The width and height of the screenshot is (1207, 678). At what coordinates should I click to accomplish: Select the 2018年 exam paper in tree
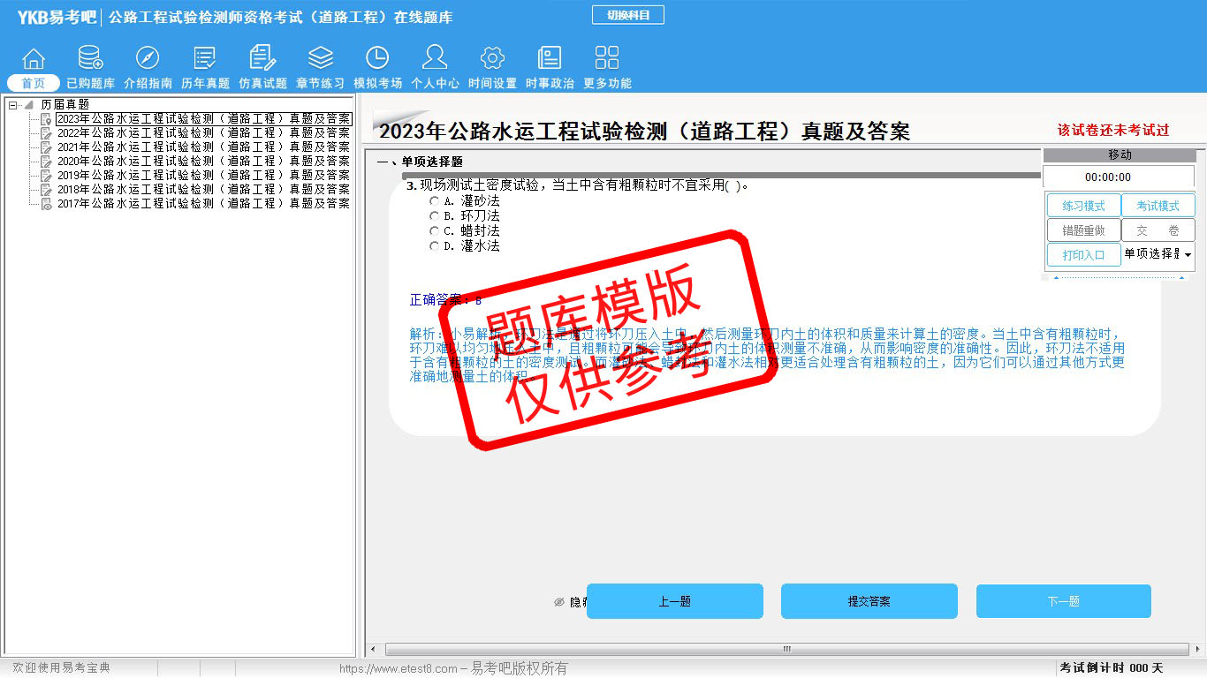(203, 190)
